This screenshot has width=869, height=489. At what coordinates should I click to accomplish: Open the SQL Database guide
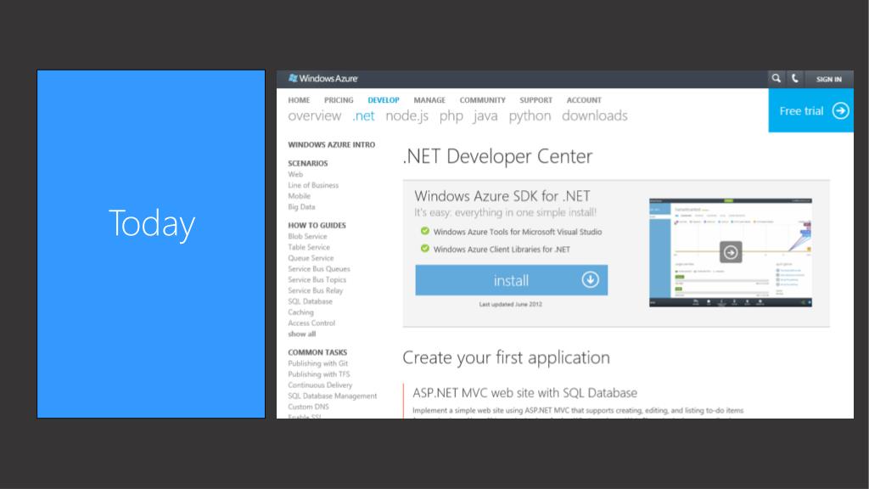(x=311, y=301)
